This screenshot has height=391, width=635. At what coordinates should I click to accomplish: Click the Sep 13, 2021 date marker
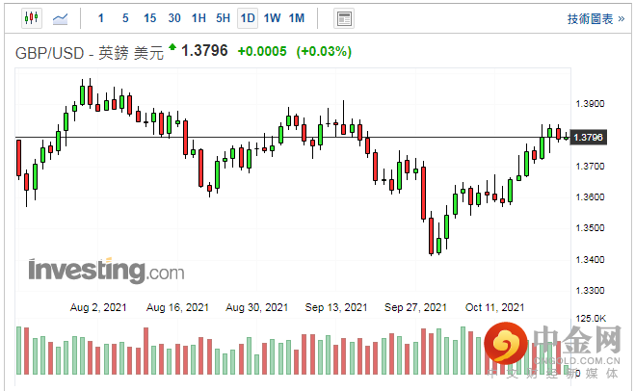click(x=337, y=307)
